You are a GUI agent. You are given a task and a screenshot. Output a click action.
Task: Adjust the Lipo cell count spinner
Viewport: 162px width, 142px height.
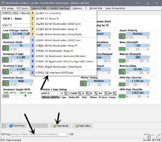coord(66,93)
